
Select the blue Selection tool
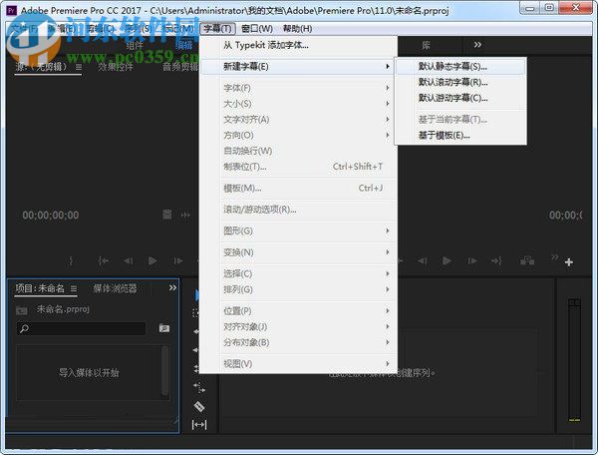(x=196, y=295)
